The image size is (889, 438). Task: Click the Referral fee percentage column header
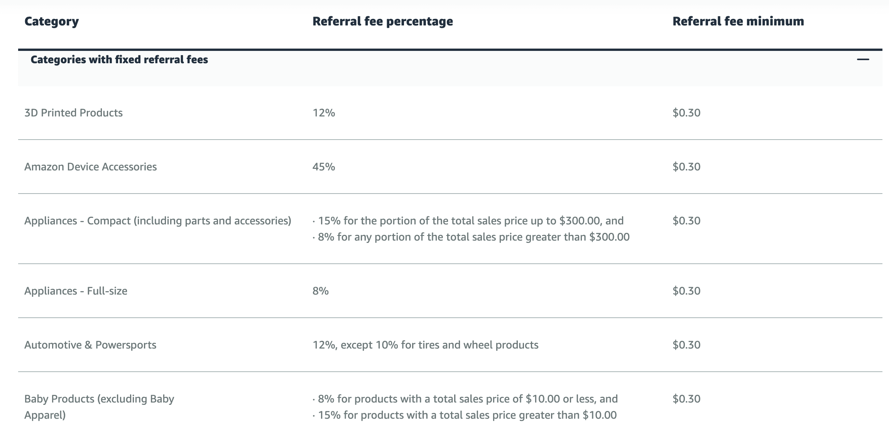coord(383,21)
